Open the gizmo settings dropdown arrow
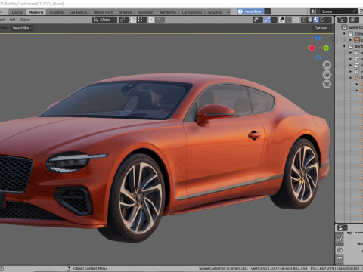This screenshot has width=363, height=272. pyautogui.click(x=275, y=20)
